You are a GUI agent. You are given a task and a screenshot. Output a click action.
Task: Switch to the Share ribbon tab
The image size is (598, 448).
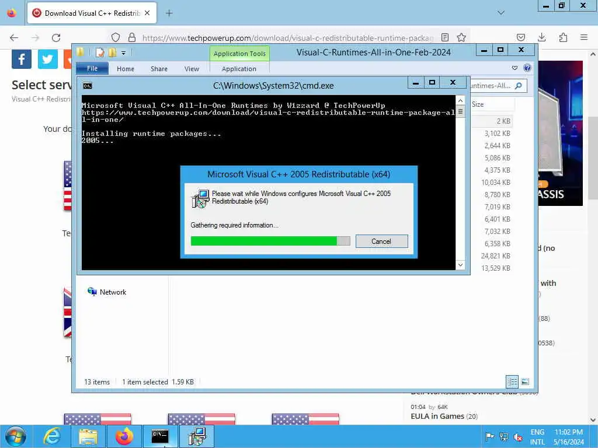[159, 69]
